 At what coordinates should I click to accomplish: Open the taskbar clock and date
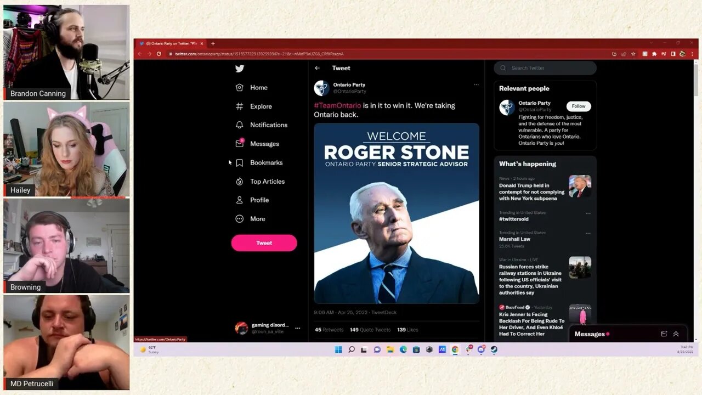click(x=686, y=349)
